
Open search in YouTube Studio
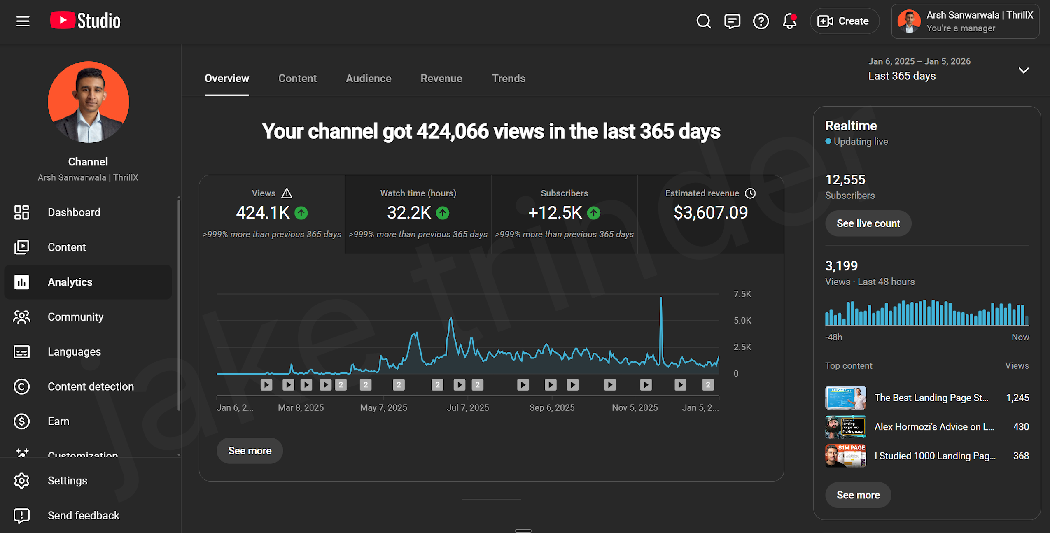[x=703, y=21]
